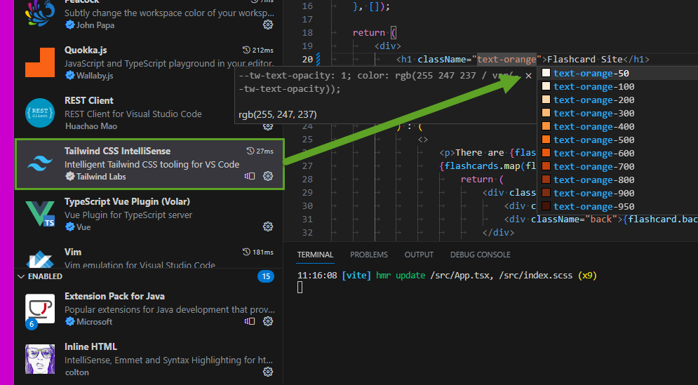The image size is (698, 385).
Task: Switch to the PROBLEMS tab
Action: click(x=368, y=255)
